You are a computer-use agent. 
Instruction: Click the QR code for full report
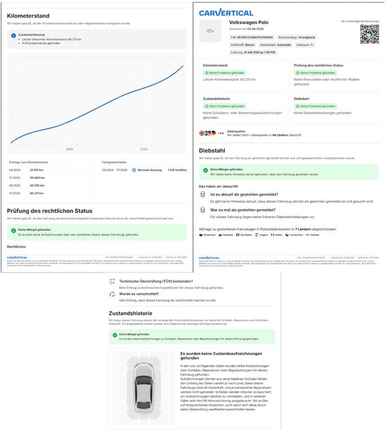pyautogui.click(x=369, y=34)
